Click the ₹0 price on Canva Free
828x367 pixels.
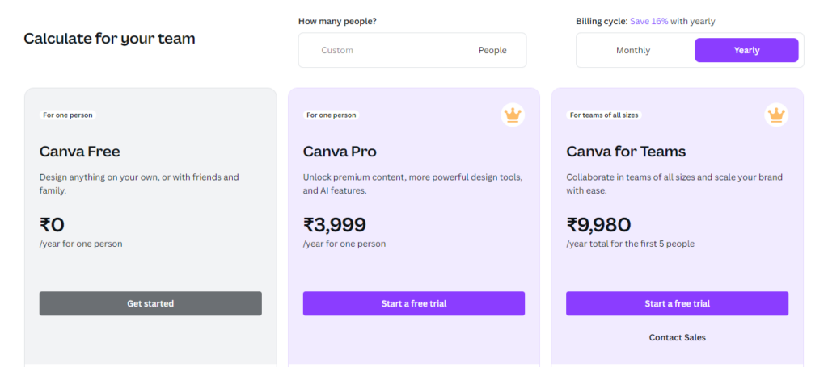[x=52, y=224]
